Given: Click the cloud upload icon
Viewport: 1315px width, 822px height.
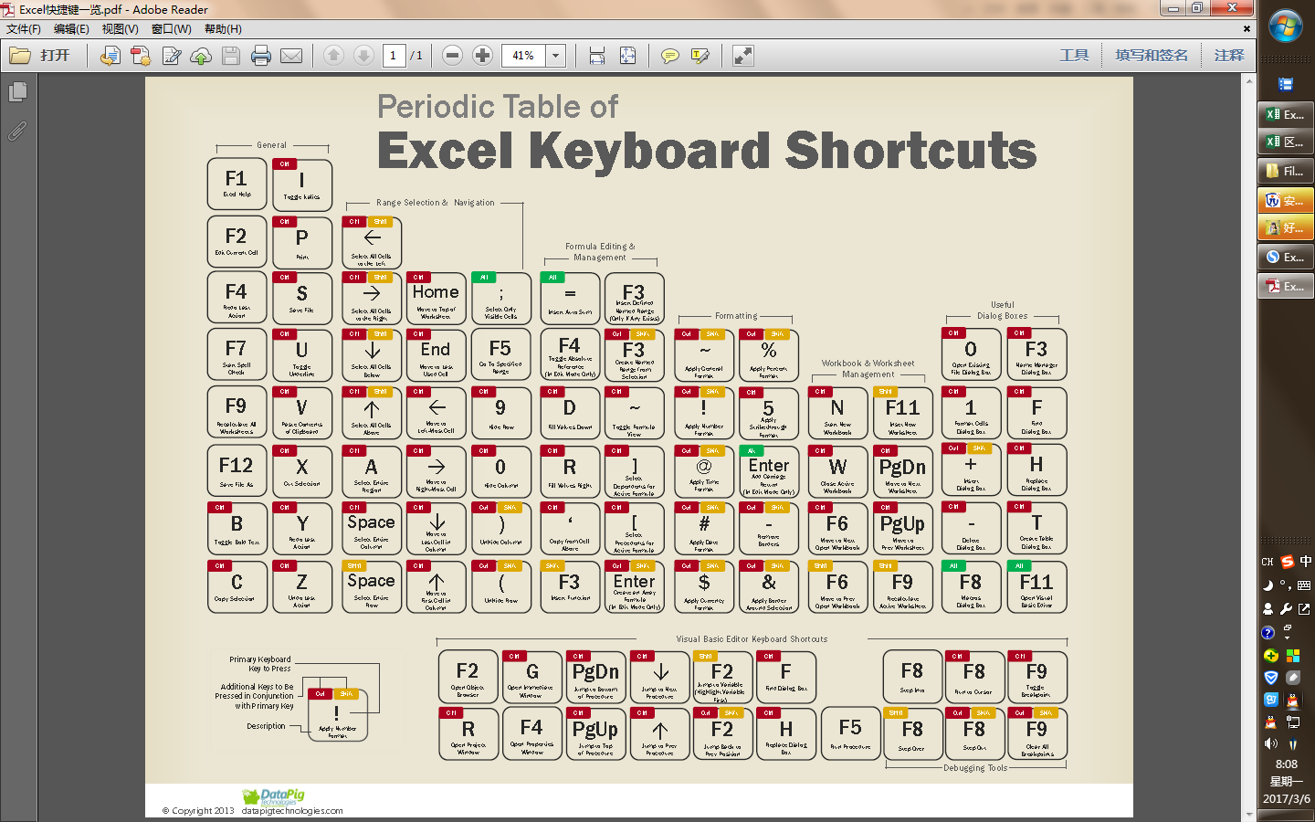Looking at the screenshot, I should pos(201,56).
